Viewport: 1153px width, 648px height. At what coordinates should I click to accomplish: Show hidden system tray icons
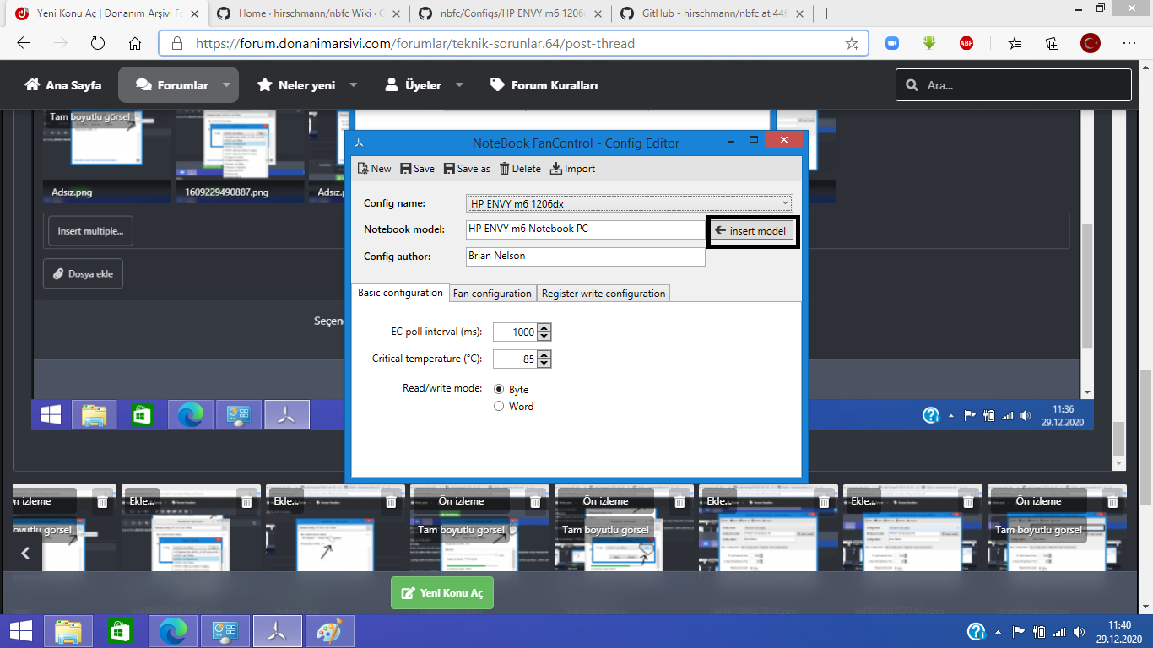click(999, 631)
